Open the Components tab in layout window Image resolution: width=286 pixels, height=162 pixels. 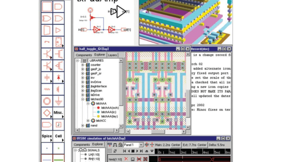84,55
